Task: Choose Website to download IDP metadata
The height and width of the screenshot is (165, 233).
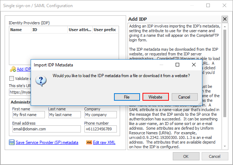Action: coord(155,97)
